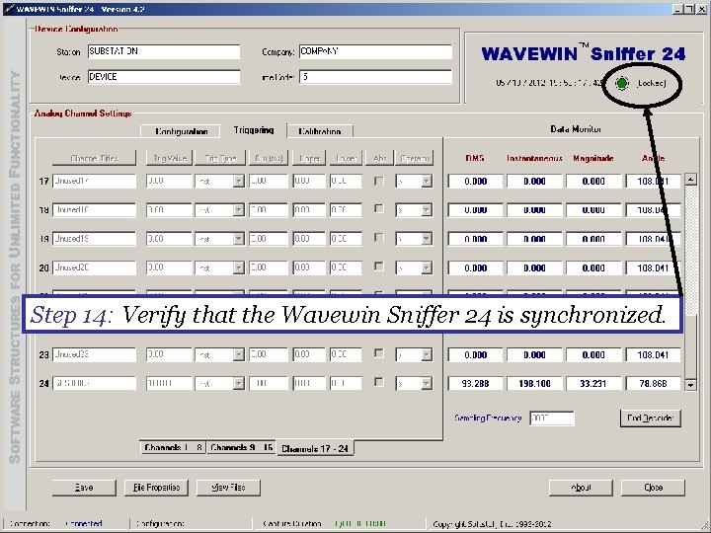The image size is (711, 533).
Task: Toggle the Abs checkbox for channel 17
Action: pyautogui.click(x=378, y=181)
